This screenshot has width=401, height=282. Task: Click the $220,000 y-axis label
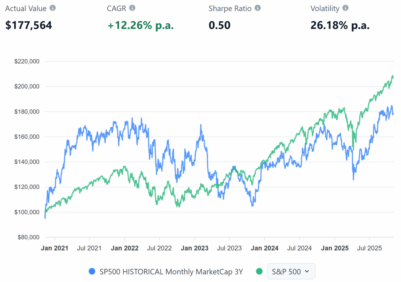(x=27, y=61)
